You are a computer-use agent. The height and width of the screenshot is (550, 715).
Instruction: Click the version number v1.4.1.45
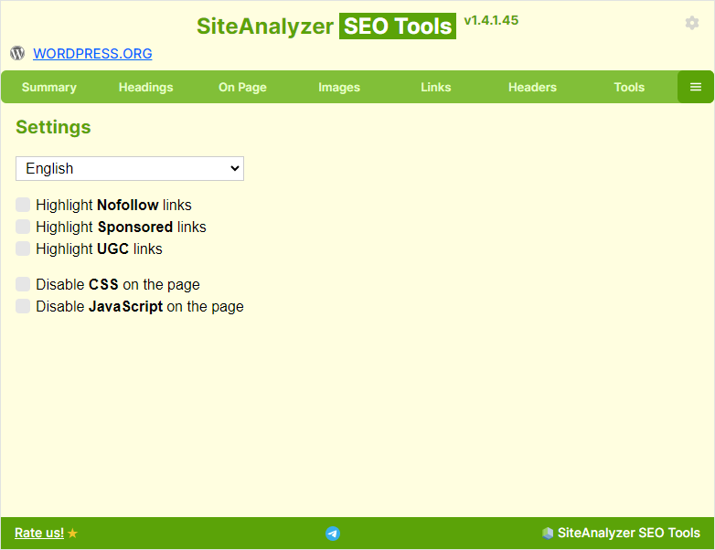(x=491, y=20)
